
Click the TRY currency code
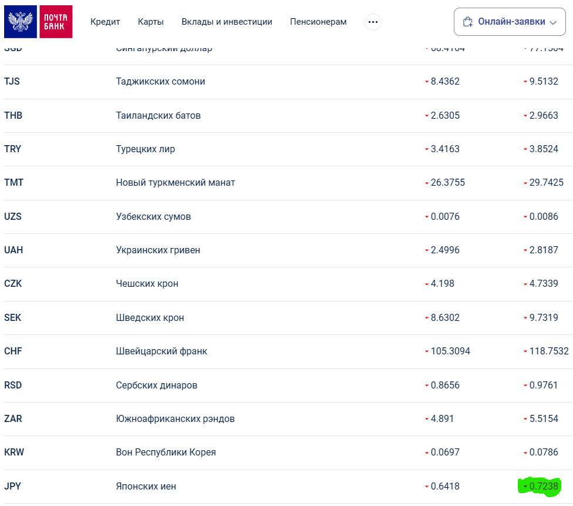(x=12, y=149)
